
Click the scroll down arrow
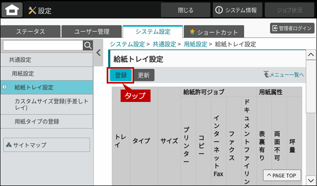point(311,180)
